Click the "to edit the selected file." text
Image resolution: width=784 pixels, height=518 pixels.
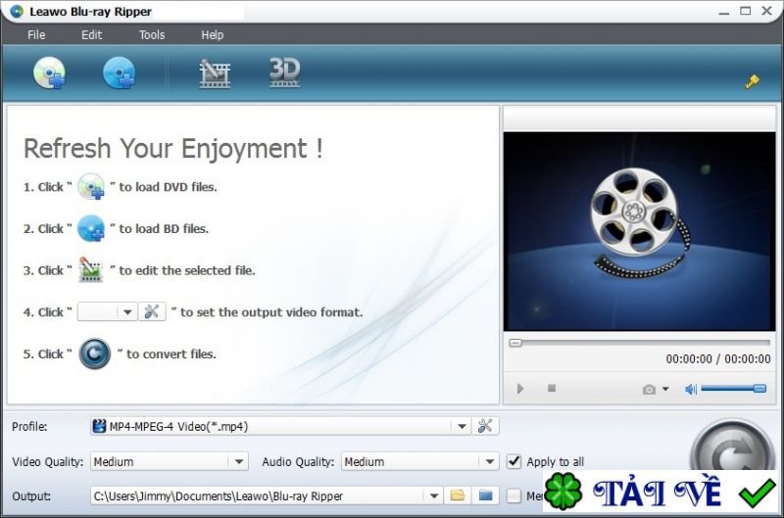click(x=187, y=270)
